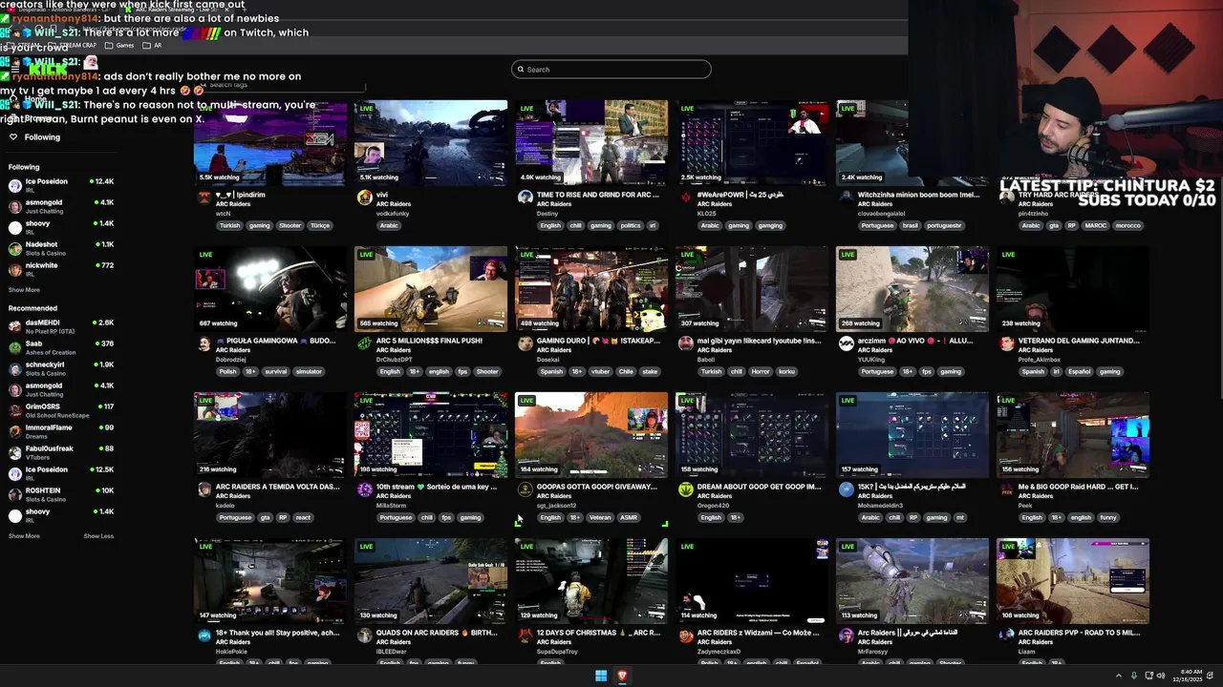1223x687 pixels.
Task: Open the stream thumbnail with 113 watching
Action: coord(912,581)
